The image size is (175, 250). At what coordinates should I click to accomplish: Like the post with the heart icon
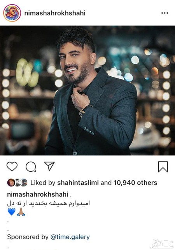pyautogui.click(x=12, y=166)
